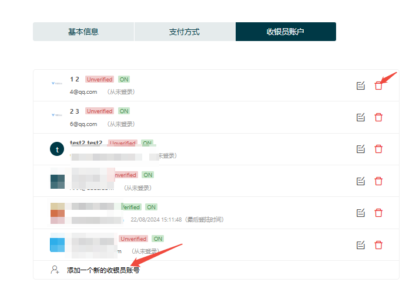Viewport: 416px width, 296px height.
Task: Click the name 'test2 test2'
Action: pyautogui.click(x=86, y=142)
